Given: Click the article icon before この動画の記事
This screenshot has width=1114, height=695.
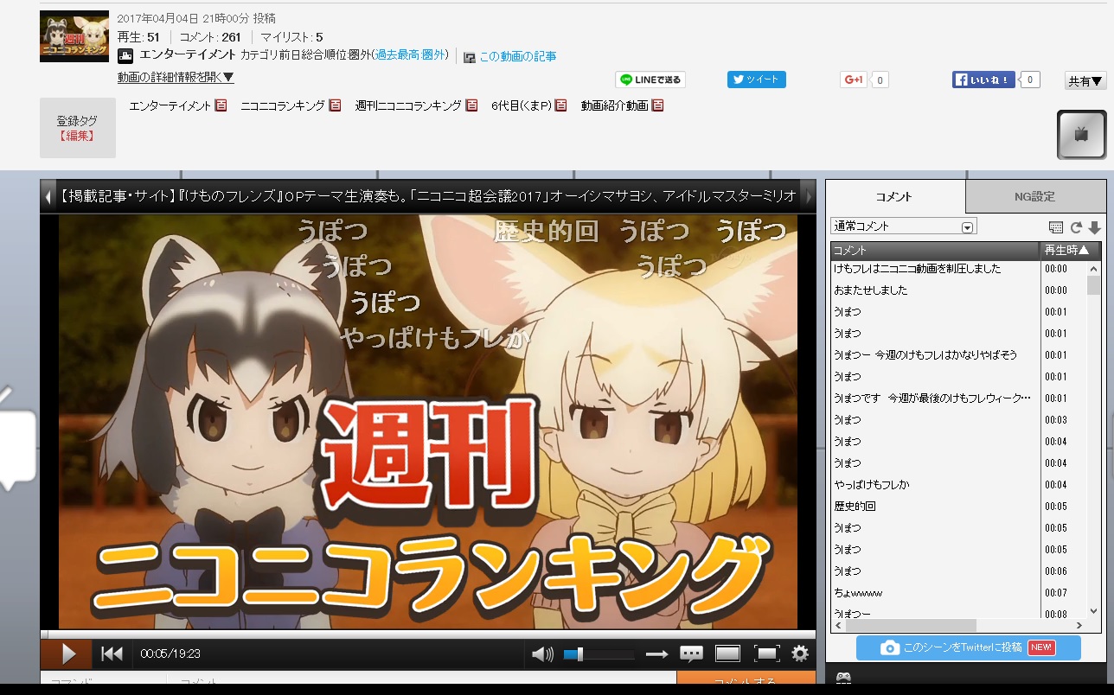Looking at the screenshot, I should tap(469, 57).
